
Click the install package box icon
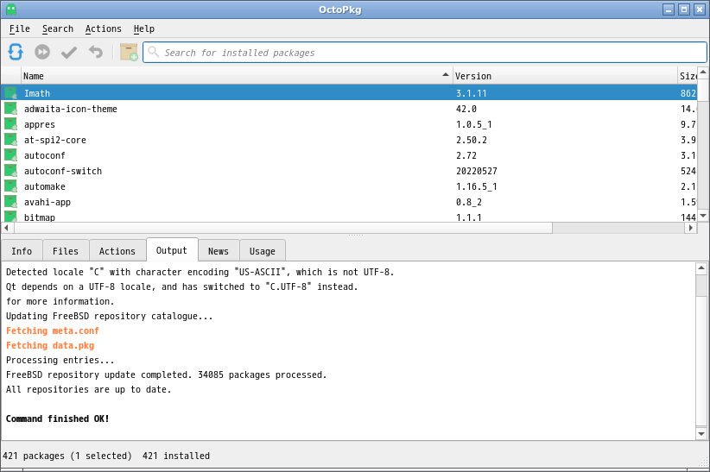tap(129, 52)
